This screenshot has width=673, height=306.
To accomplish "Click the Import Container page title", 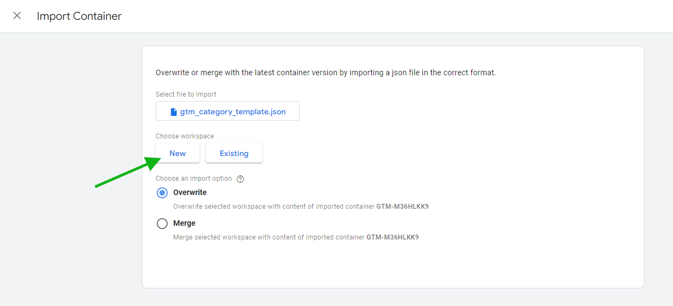I will 79,16.
